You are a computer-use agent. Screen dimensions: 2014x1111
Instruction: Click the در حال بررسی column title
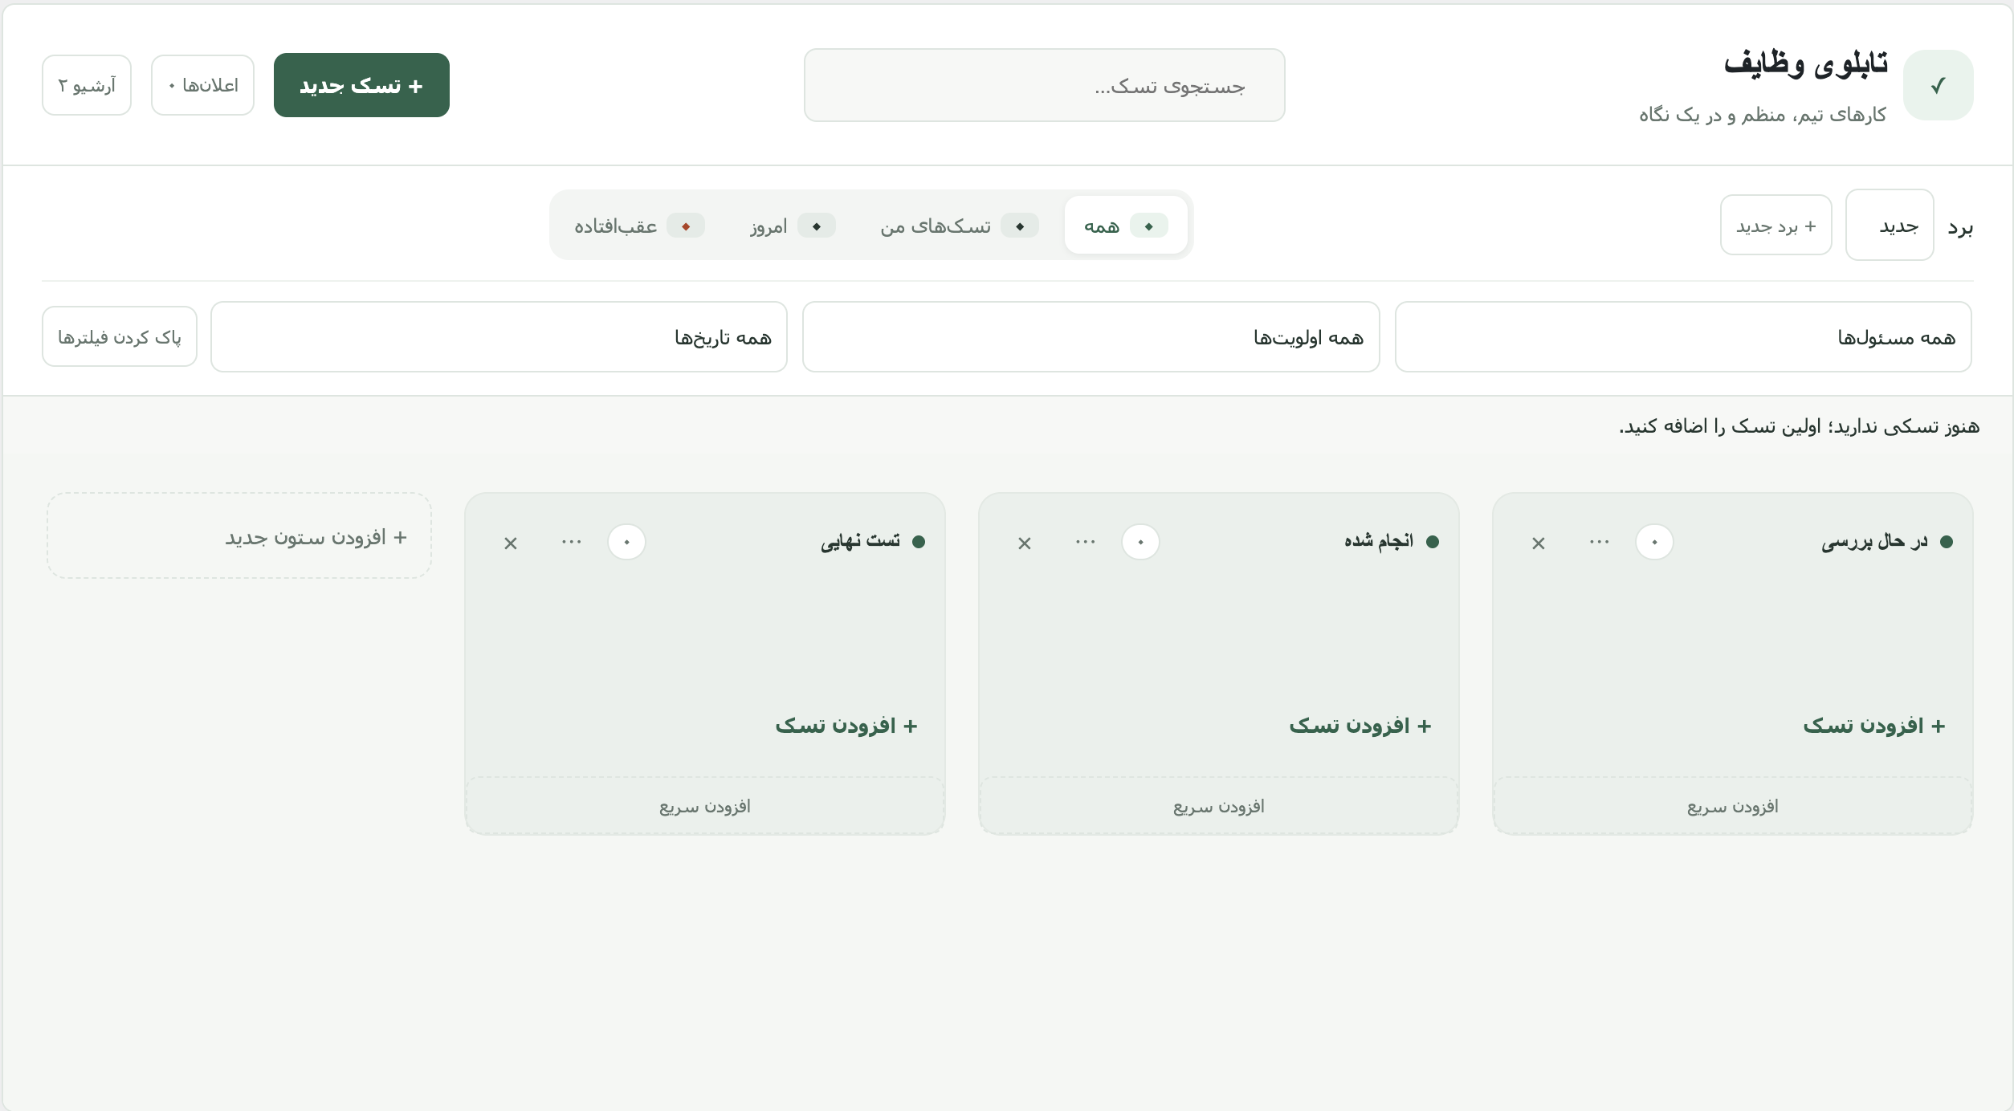[x=1874, y=542]
